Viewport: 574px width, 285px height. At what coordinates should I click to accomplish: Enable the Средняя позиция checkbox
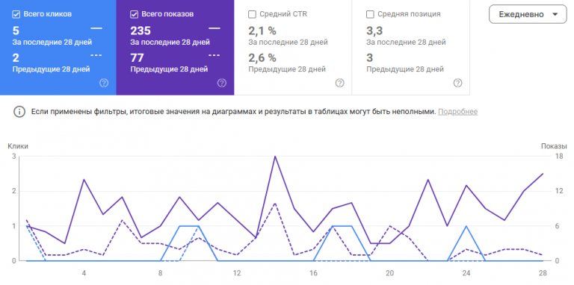point(370,14)
